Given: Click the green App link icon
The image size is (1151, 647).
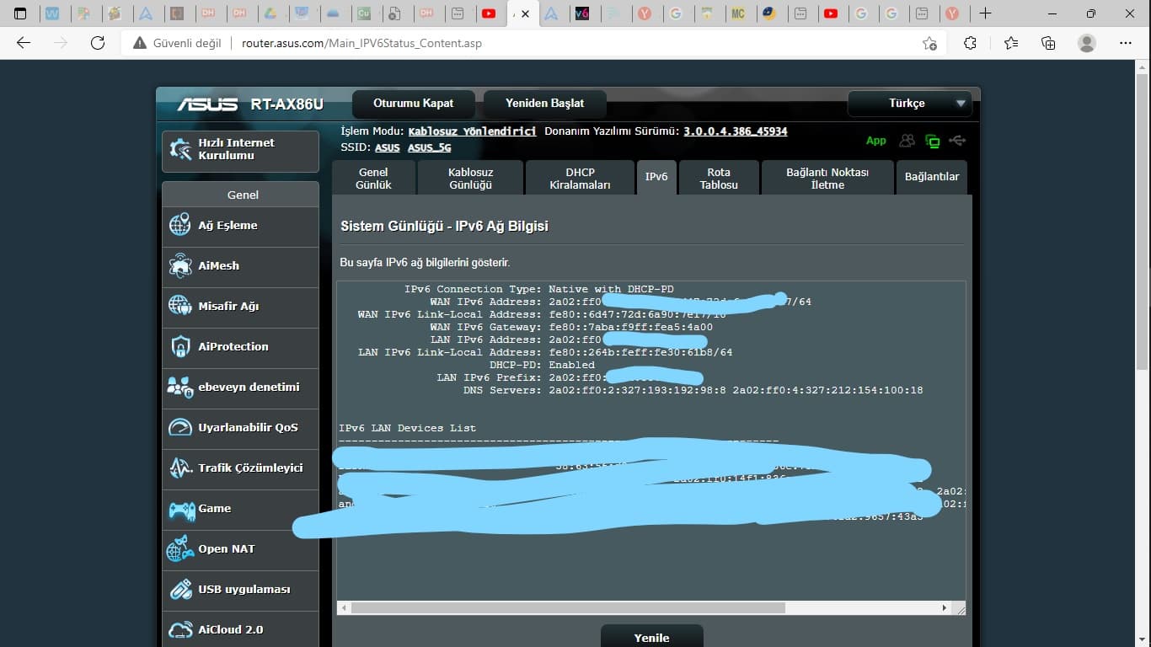Looking at the screenshot, I should click(876, 141).
